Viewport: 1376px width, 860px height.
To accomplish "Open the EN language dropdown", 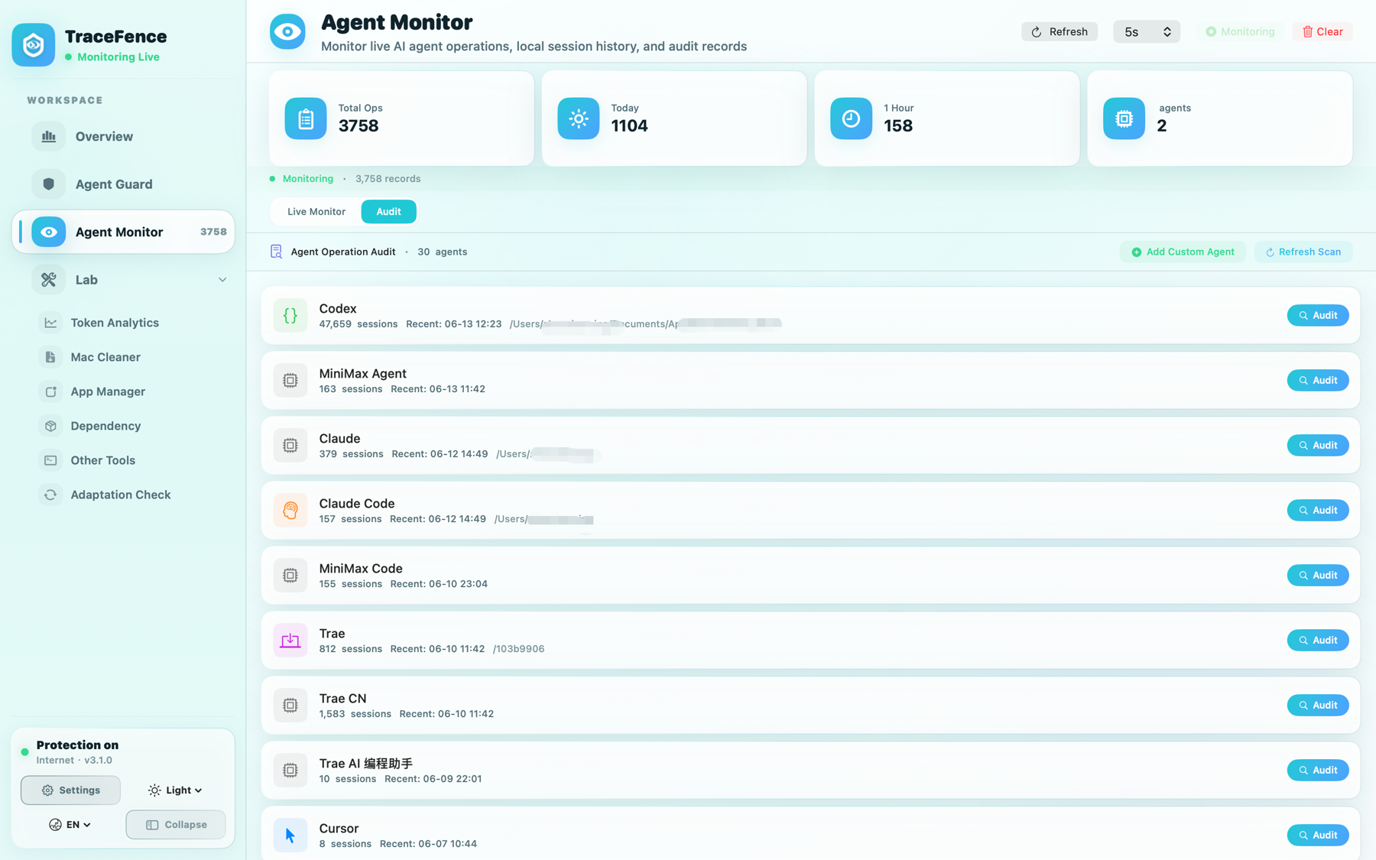I will point(70,825).
